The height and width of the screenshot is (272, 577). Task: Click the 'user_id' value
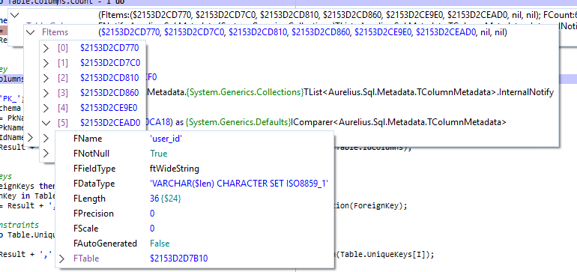[x=166, y=139]
